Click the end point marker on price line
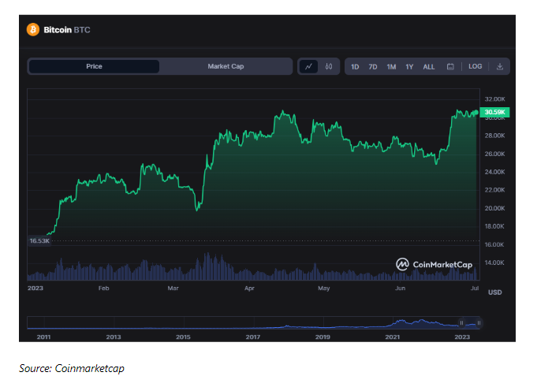 click(476, 112)
